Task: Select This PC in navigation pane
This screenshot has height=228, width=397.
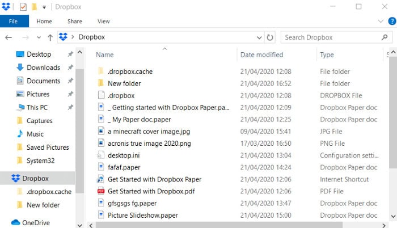Action: click(37, 107)
